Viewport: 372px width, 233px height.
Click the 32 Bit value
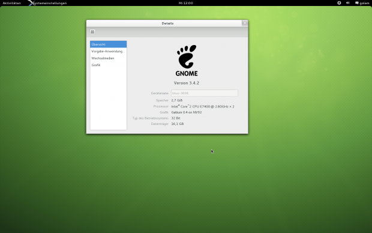coord(176,118)
